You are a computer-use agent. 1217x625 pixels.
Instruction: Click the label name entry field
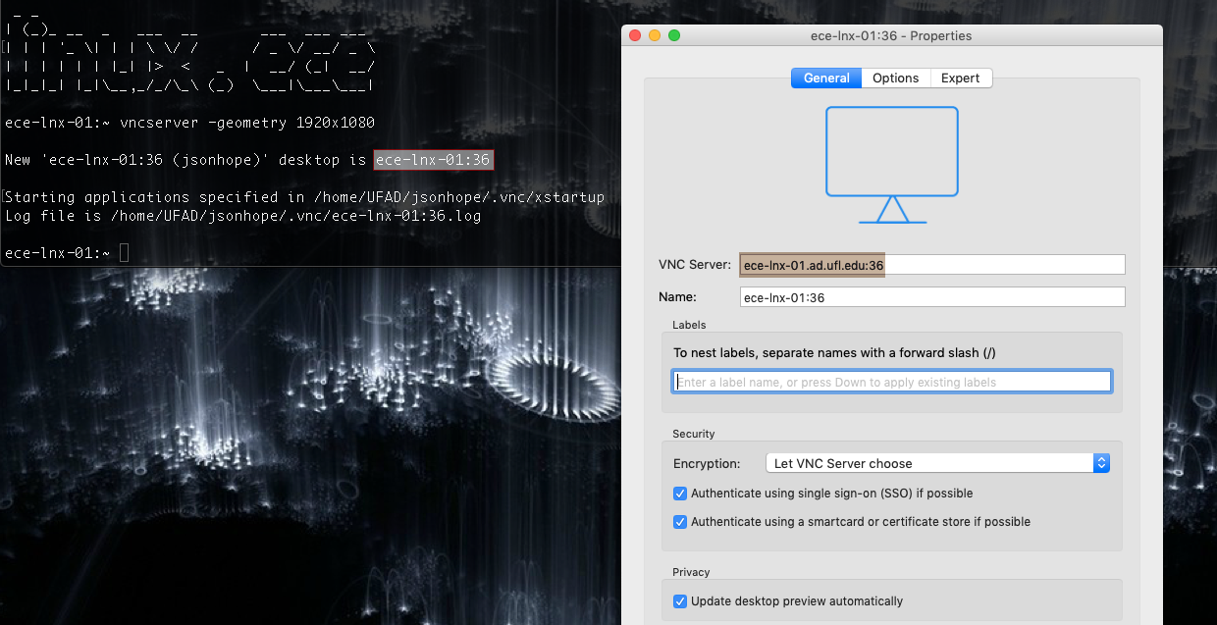(891, 381)
